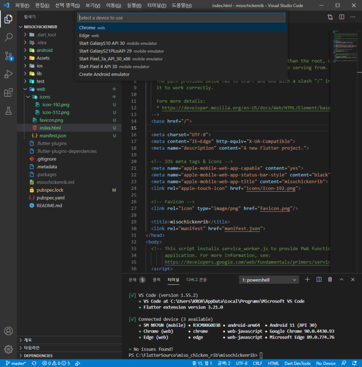
Task: Click the debug launch icon in status bar
Action: 78,363
